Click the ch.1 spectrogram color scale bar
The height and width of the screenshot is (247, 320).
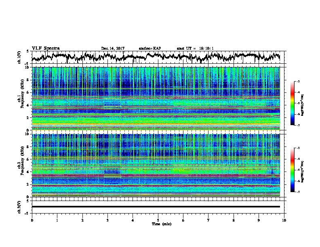tap(292, 103)
